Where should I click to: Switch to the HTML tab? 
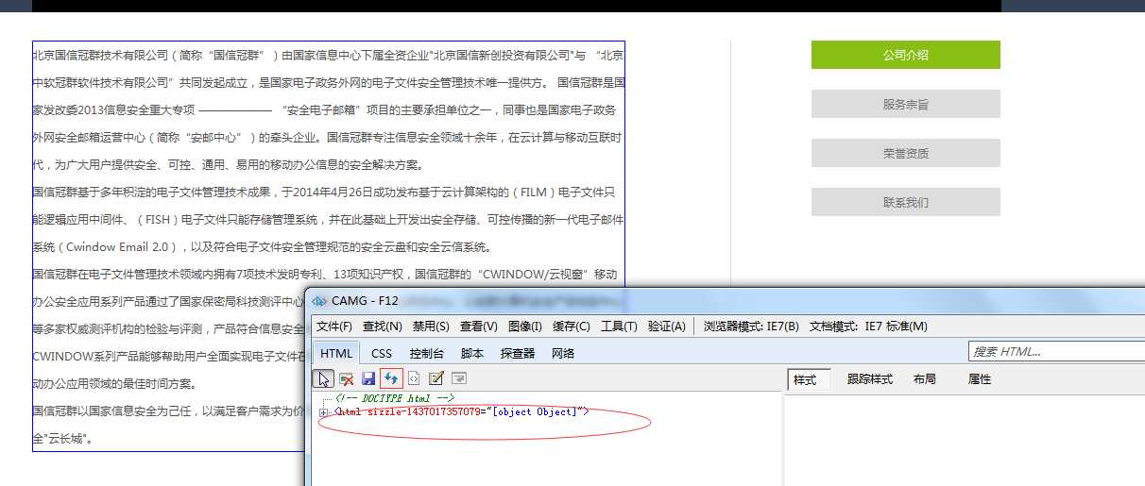point(336,353)
